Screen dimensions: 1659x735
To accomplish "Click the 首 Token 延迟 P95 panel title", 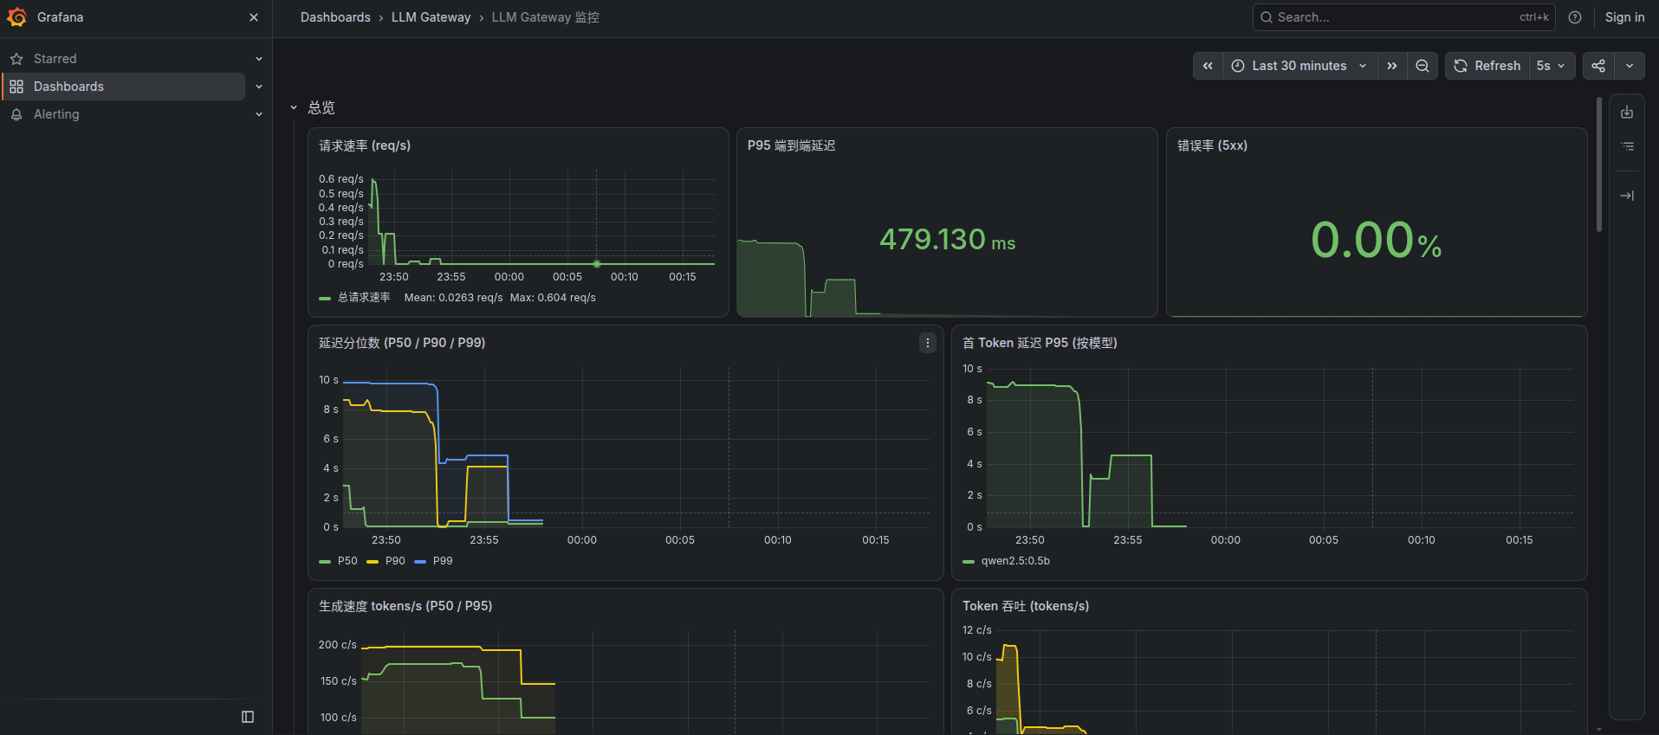I will coord(1040,343).
